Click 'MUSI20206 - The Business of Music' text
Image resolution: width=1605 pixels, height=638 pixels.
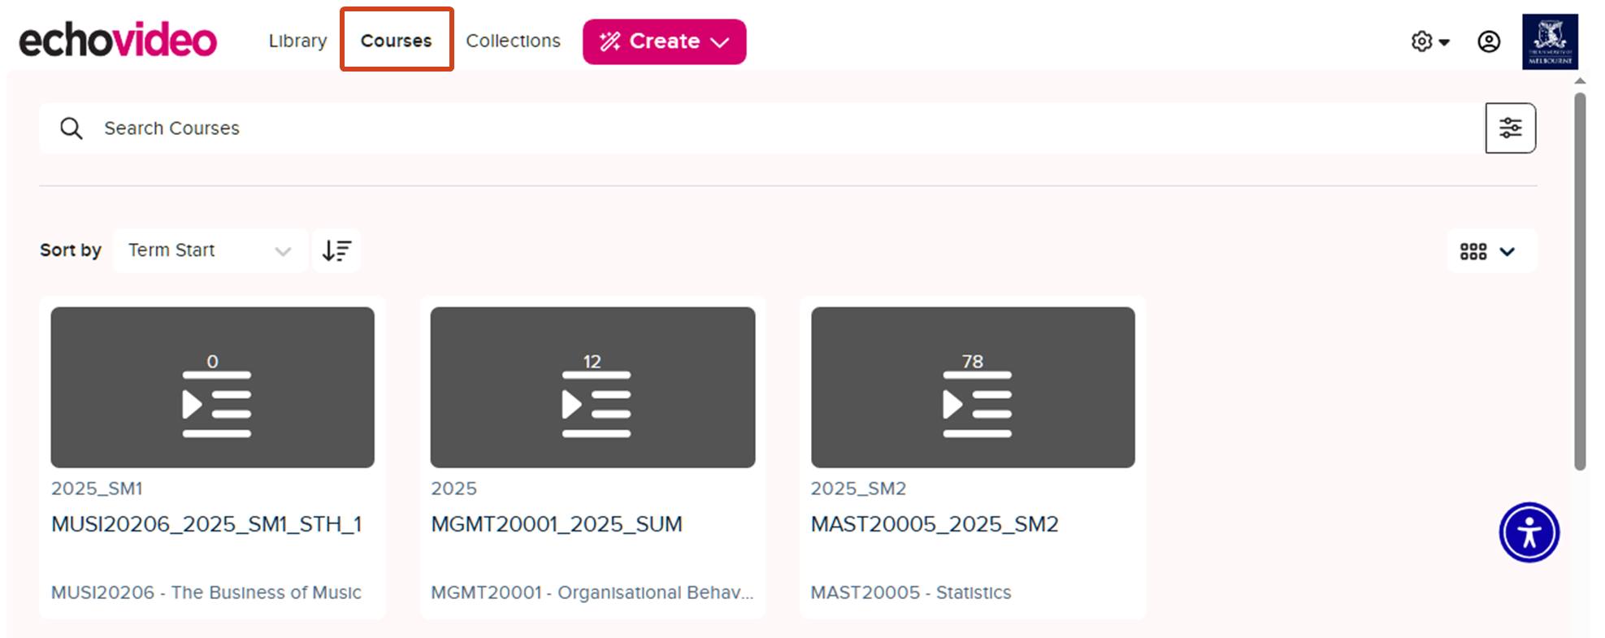coord(206,592)
